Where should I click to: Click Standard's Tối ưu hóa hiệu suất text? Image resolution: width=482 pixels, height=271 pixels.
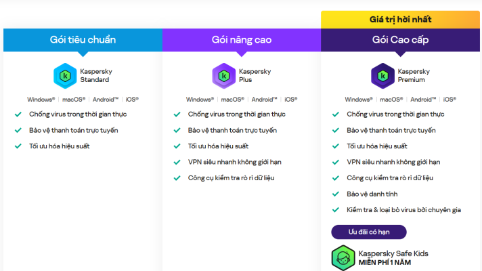pyautogui.click(x=60, y=146)
